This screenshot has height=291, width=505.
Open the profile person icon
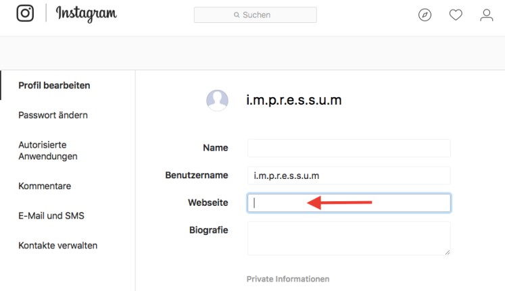point(487,15)
